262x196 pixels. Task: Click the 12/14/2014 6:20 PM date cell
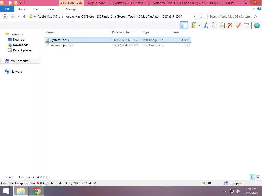click(x=125, y=45)
